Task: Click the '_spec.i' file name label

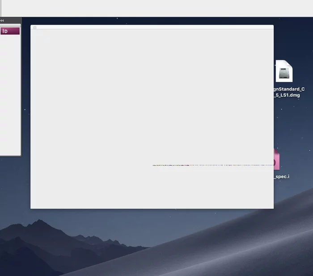Action: point(281,177)
